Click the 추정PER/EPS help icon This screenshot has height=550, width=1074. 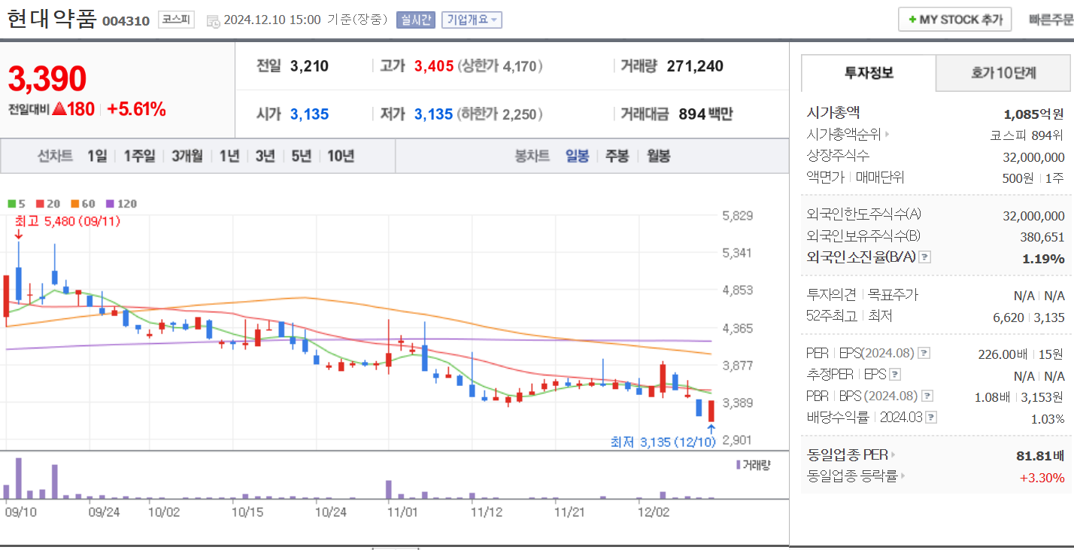(x=895, y=374)
